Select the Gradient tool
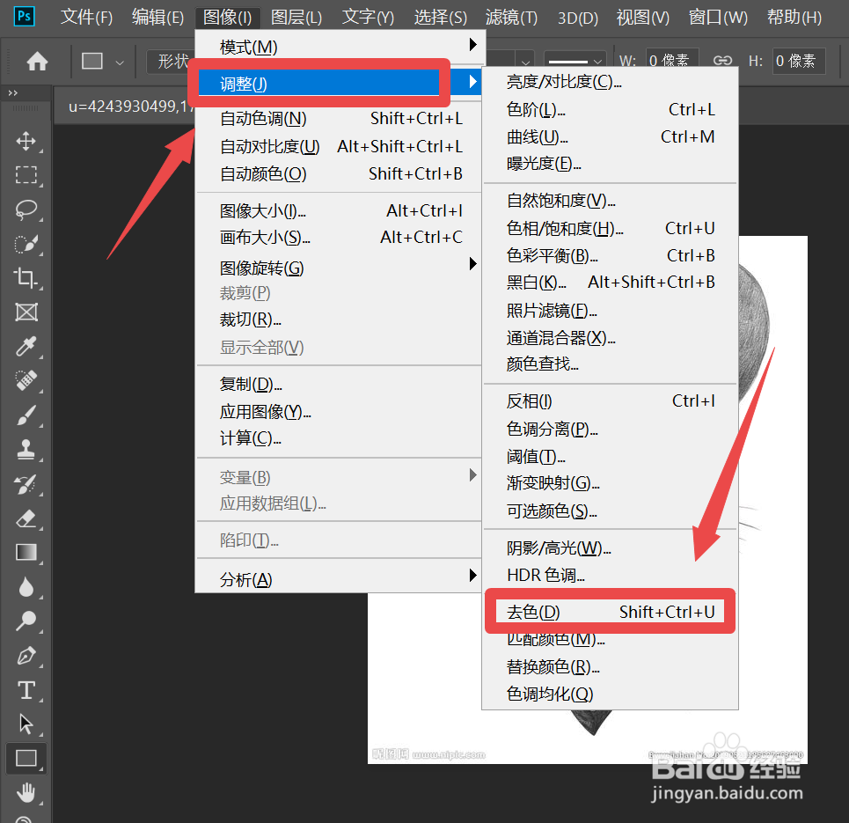This screenshot has width=849, height=823. coord(26,553)
